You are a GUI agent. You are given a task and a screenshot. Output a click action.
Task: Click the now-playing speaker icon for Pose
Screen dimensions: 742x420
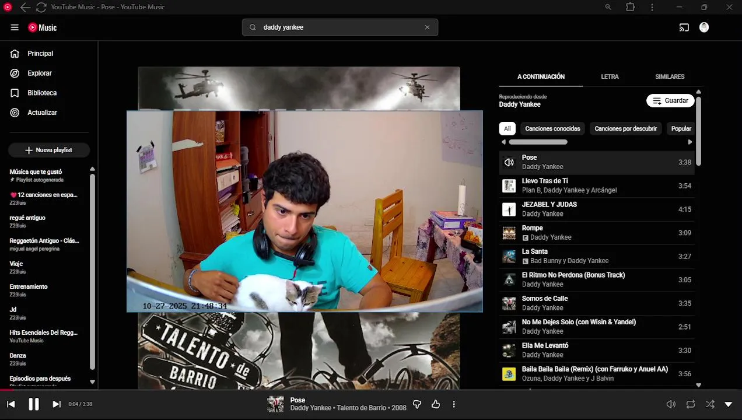click(x=509, y=162)
